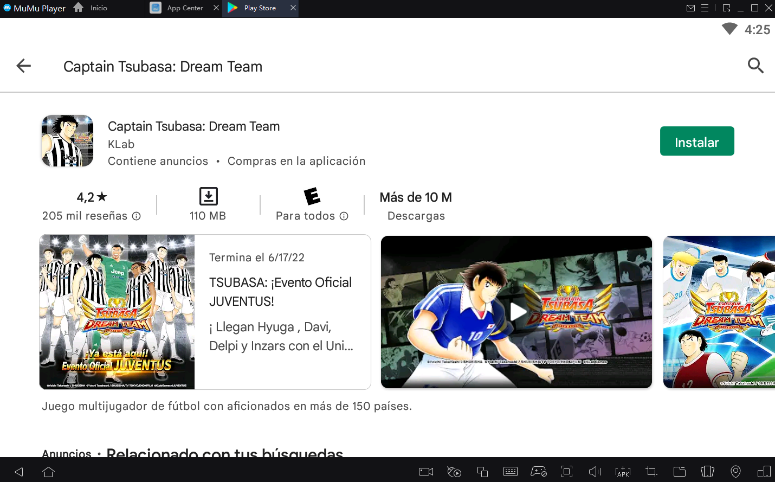
Task: Open the Play Store search magnifier
Action: click(755, 66)
